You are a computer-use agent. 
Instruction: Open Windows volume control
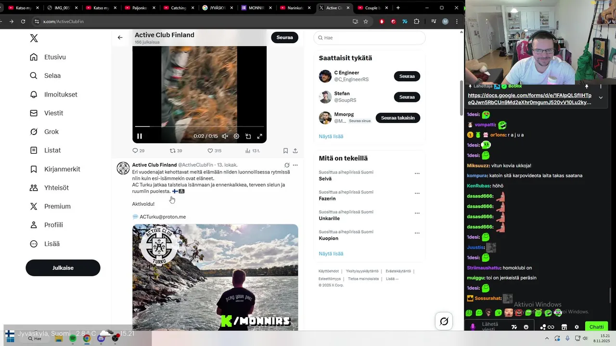[585, 338]
